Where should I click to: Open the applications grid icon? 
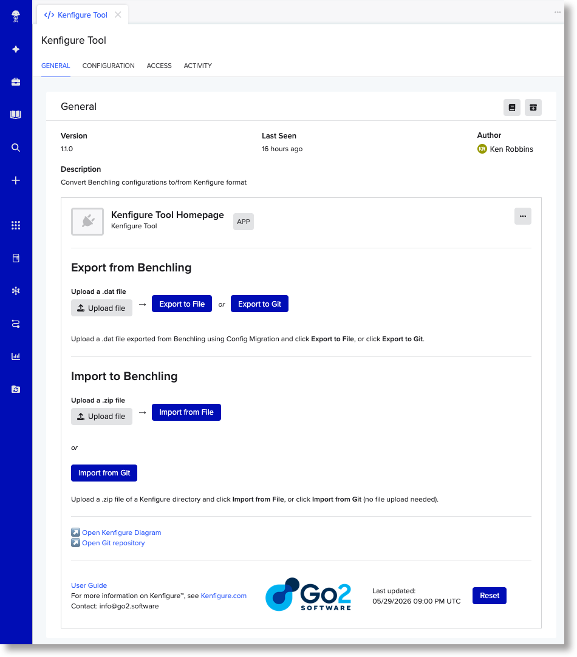click(16, 225)
